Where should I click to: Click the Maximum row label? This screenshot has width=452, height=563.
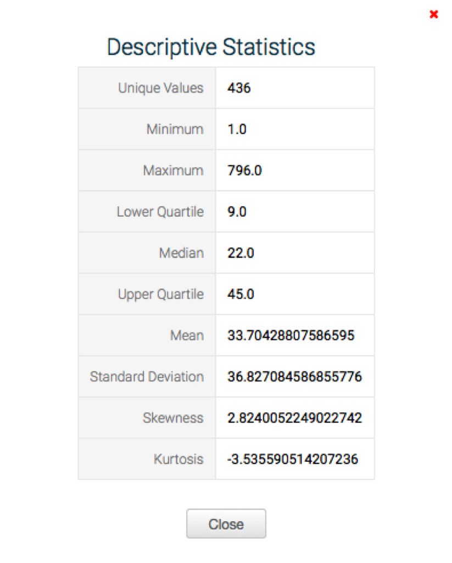[x=173, y=170]
